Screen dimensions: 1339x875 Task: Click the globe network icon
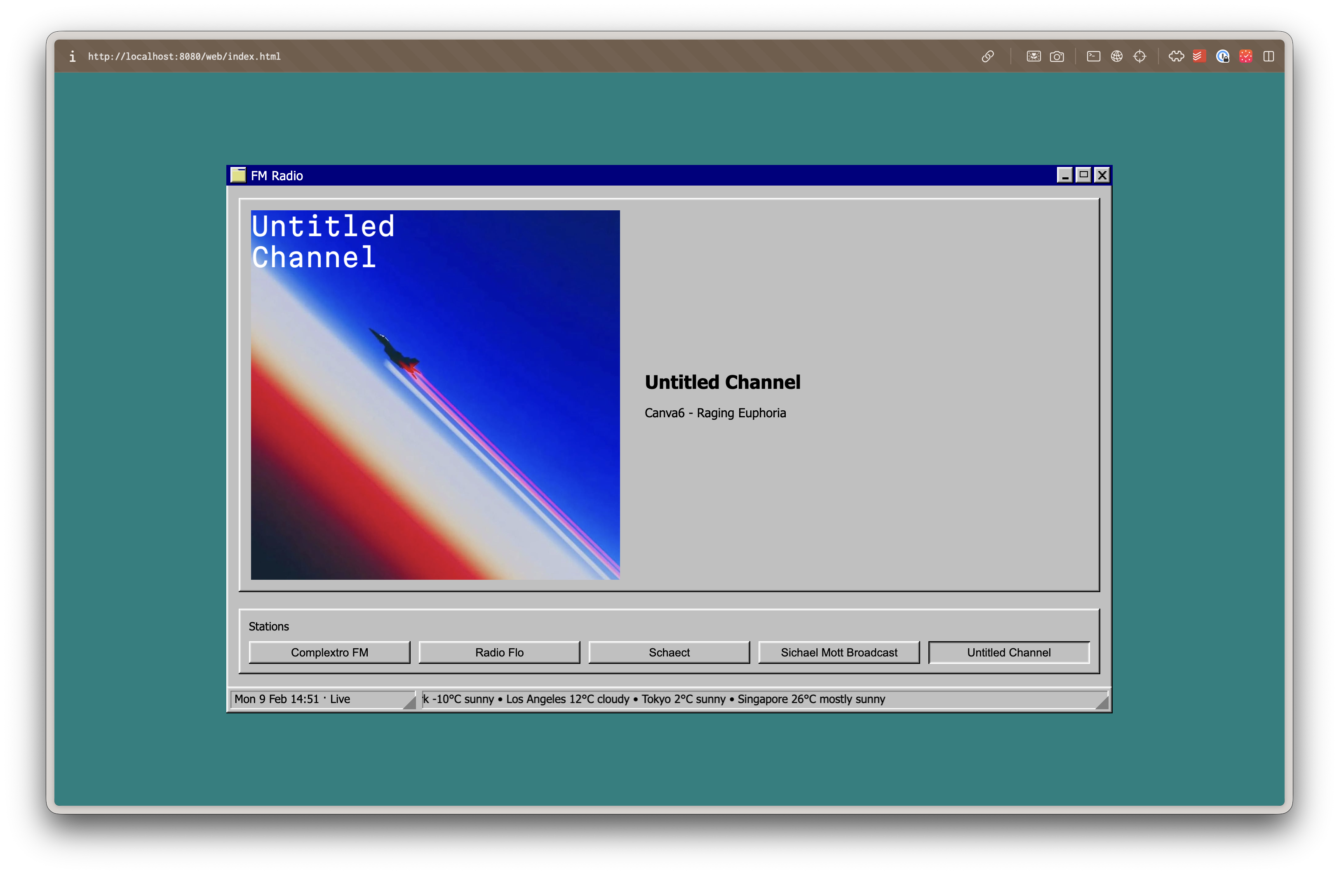[x=1116, y=56]
